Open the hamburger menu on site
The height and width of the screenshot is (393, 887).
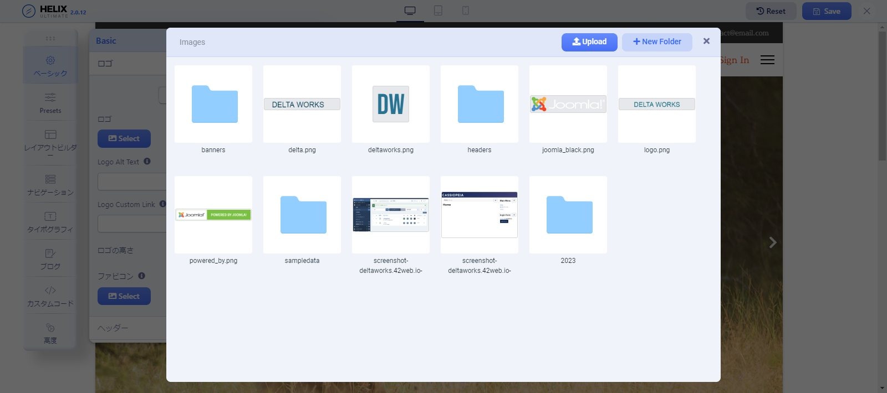767,60
